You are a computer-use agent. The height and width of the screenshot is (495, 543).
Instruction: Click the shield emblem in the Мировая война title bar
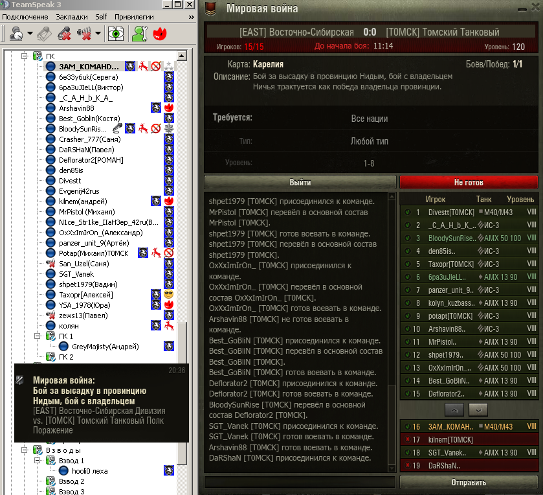point(210,8)
